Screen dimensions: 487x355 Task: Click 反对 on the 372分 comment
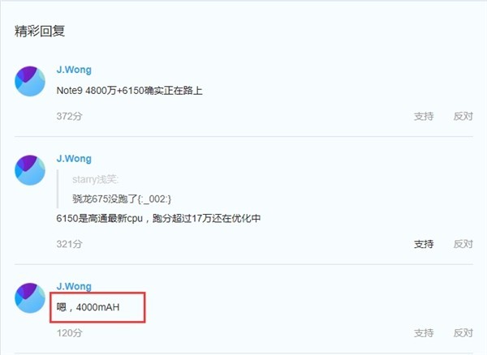pos(463,116)
